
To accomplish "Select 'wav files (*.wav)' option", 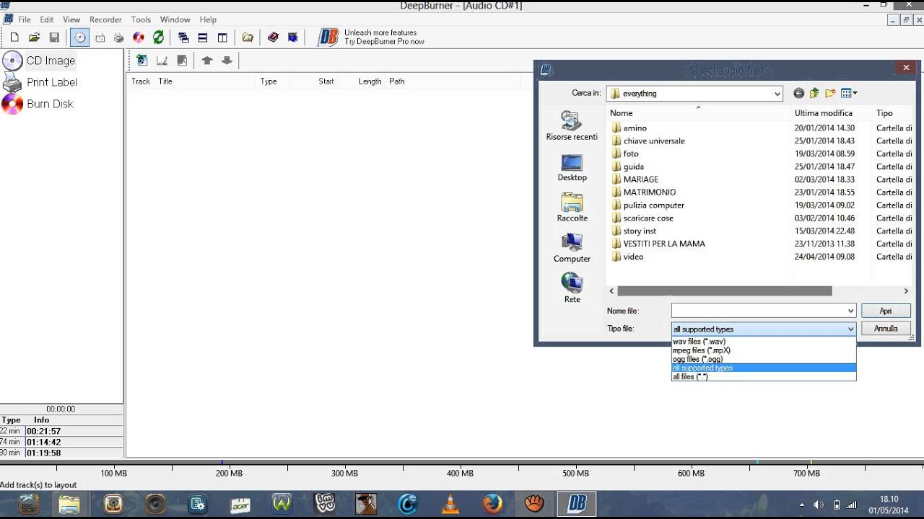I will [x=764, y=342].
